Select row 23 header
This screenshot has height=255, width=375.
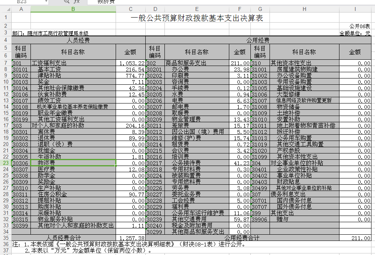point(5,163)
